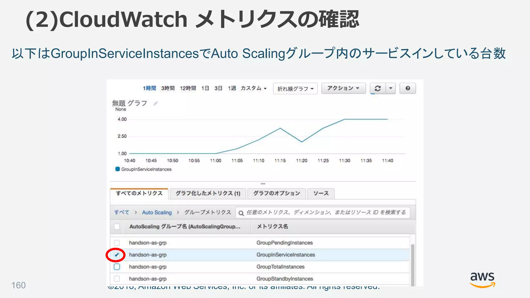Open the help question mark icon
This screenshot has width=530, height=298.
click(x=408, y=88)
